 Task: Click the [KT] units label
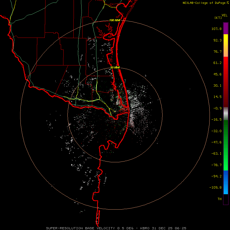click(x=218, y=18)
